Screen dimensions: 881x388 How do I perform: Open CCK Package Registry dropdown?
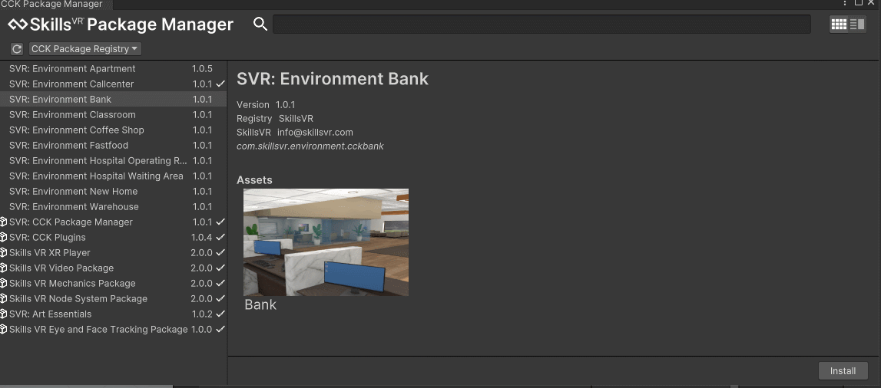[84, 49]
